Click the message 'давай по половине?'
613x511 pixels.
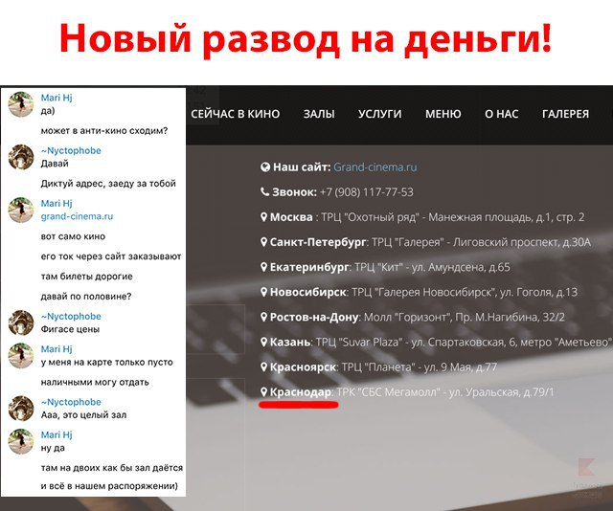[86, 296]
